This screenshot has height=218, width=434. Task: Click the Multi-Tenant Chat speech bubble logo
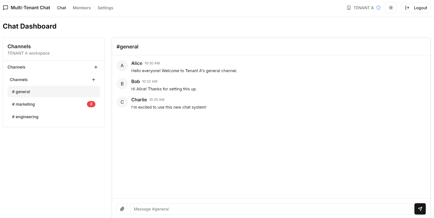(x=5, y=8)
